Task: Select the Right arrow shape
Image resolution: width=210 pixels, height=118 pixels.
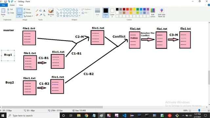Action: coord(71,13)
